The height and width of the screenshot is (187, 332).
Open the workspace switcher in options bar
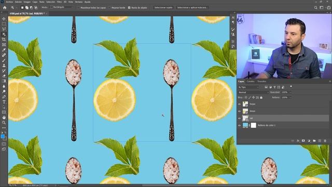point(322,8)
